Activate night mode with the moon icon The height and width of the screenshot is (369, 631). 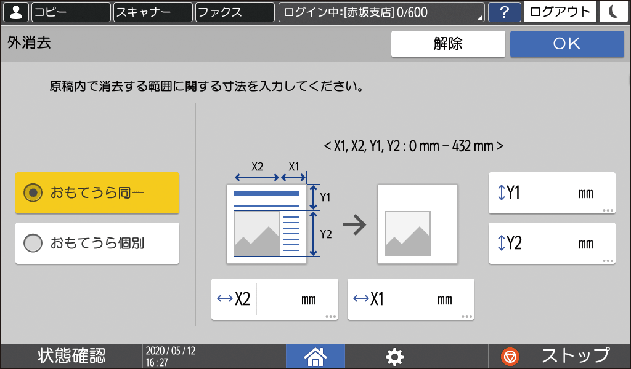click(613, 12)
